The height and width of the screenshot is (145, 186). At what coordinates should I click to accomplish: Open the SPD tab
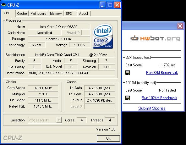[70, 14]
